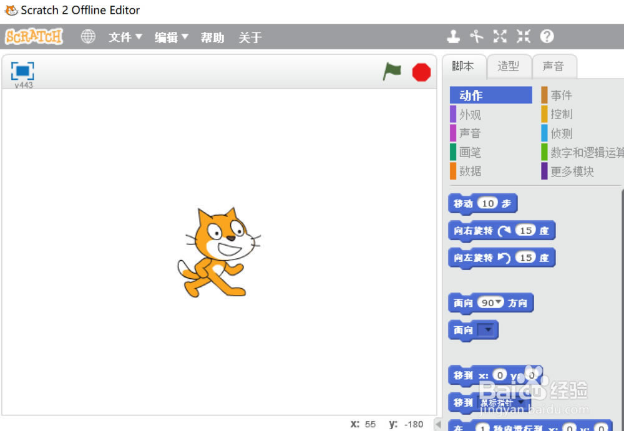
Task: Open the 关于 menu item
Action: tap(250, 37)
